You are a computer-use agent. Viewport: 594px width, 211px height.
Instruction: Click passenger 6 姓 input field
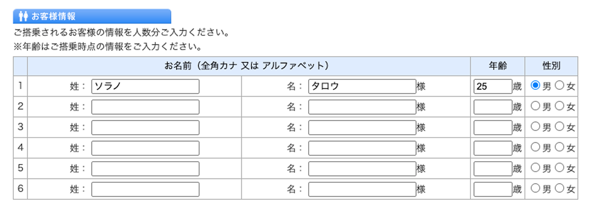(x=145, y=189)
